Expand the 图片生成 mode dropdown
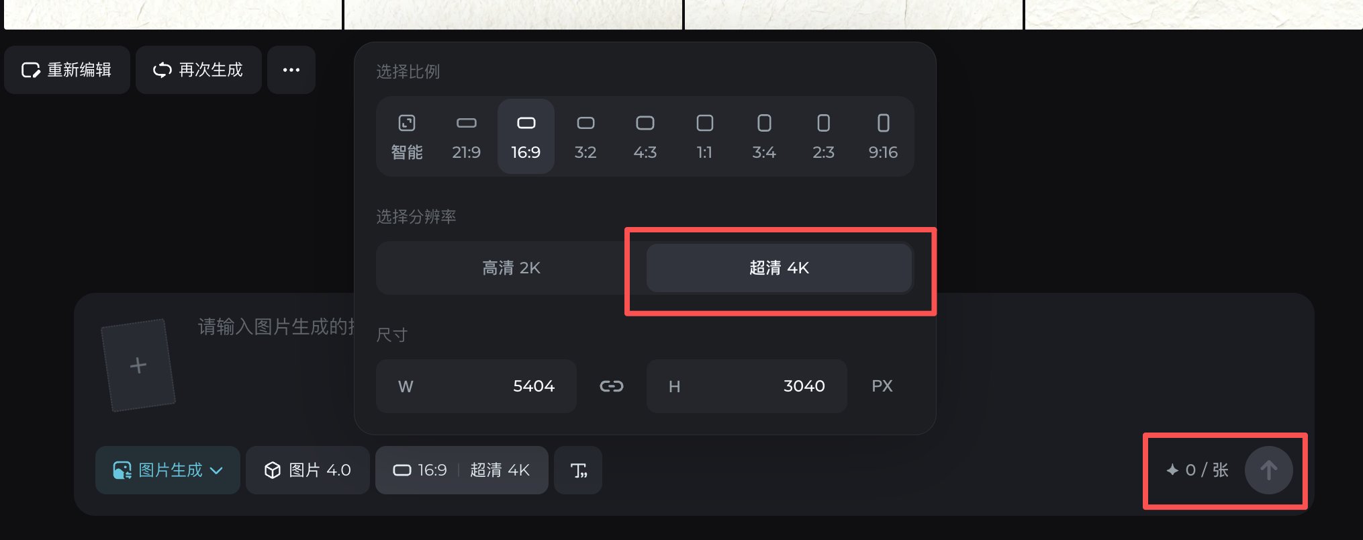This screenshot has width=1363, height=540. (168, 470)
